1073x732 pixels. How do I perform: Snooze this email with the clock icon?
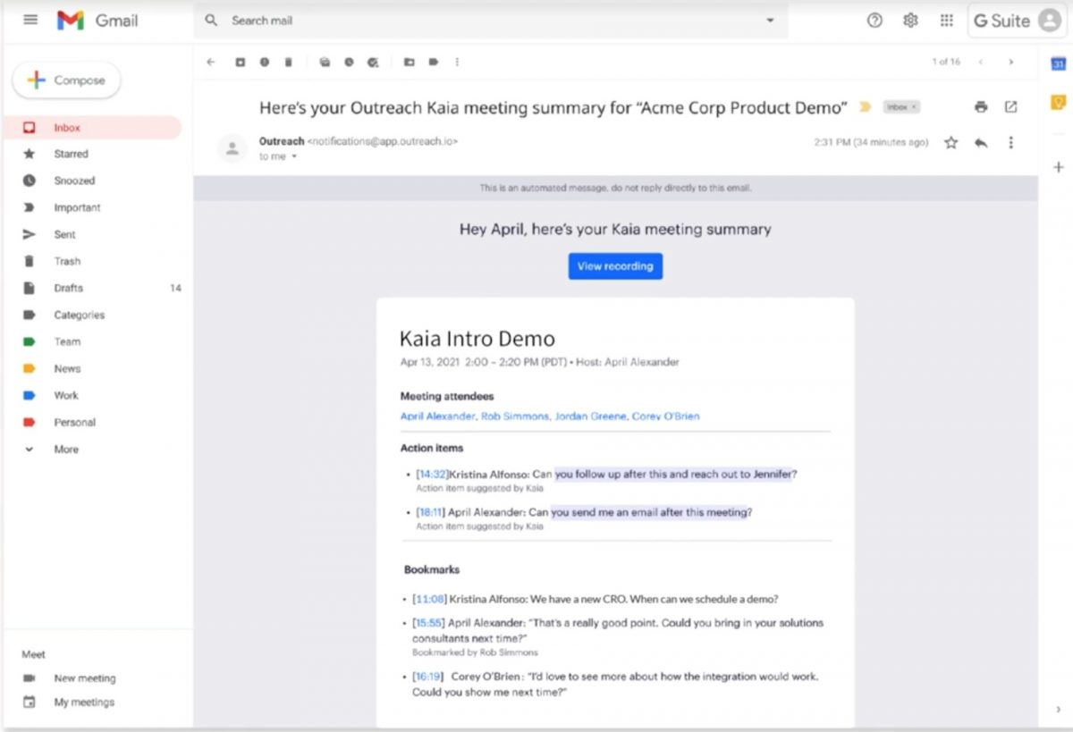point(349,62)
